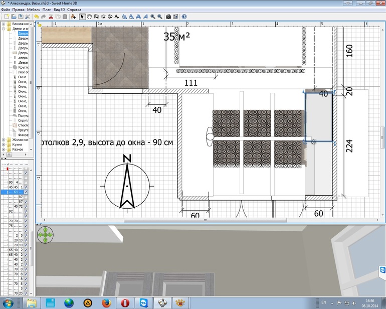386x309 pixels.
Task: Click the furniture list vertical scrollbar thumb
Action: tap(31, 248)
